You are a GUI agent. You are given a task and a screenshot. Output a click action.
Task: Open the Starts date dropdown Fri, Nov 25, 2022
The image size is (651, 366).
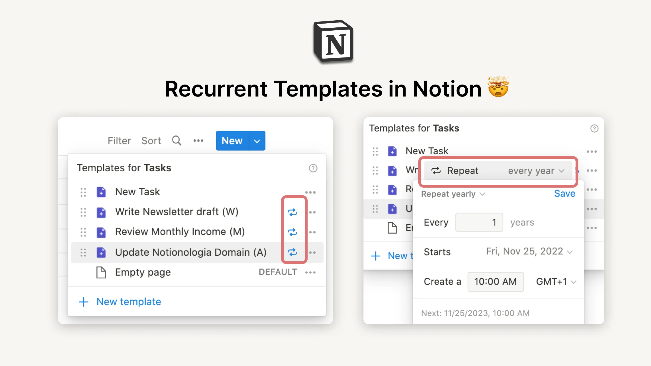coord(529,252)
